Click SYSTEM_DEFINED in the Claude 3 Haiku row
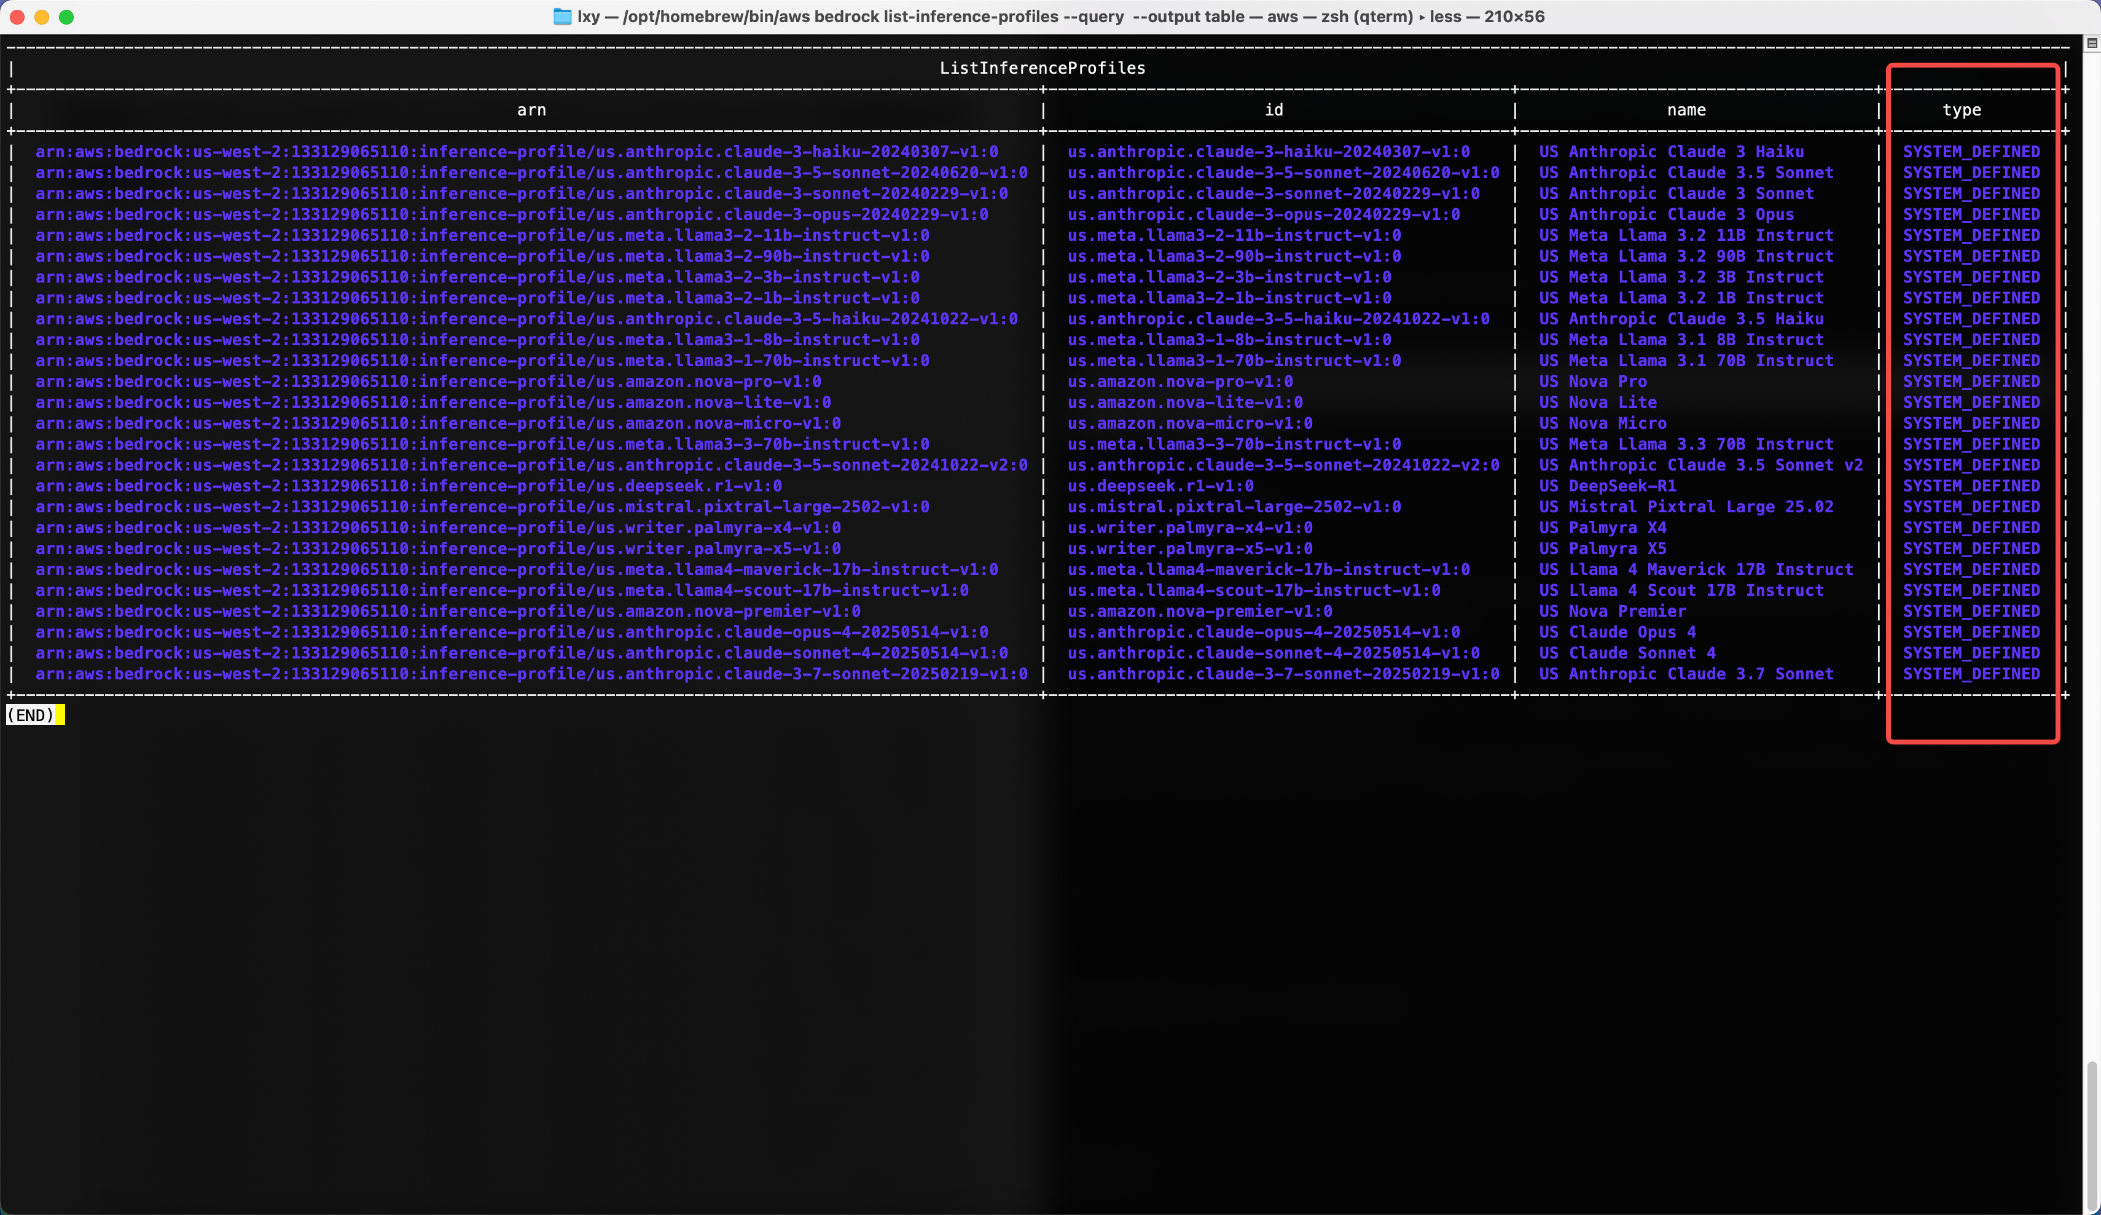This screenshot has height=1215, width=2101. tap(1972, 152)
